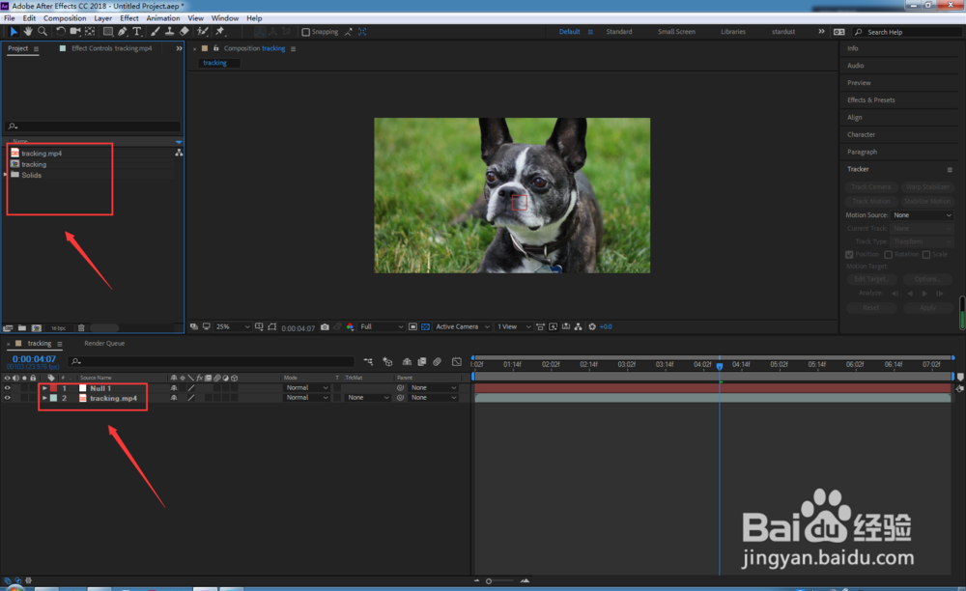Select the Hand tool
Image resolution: width=966 pixels, height=591 pixels.
tap(28, 32)
